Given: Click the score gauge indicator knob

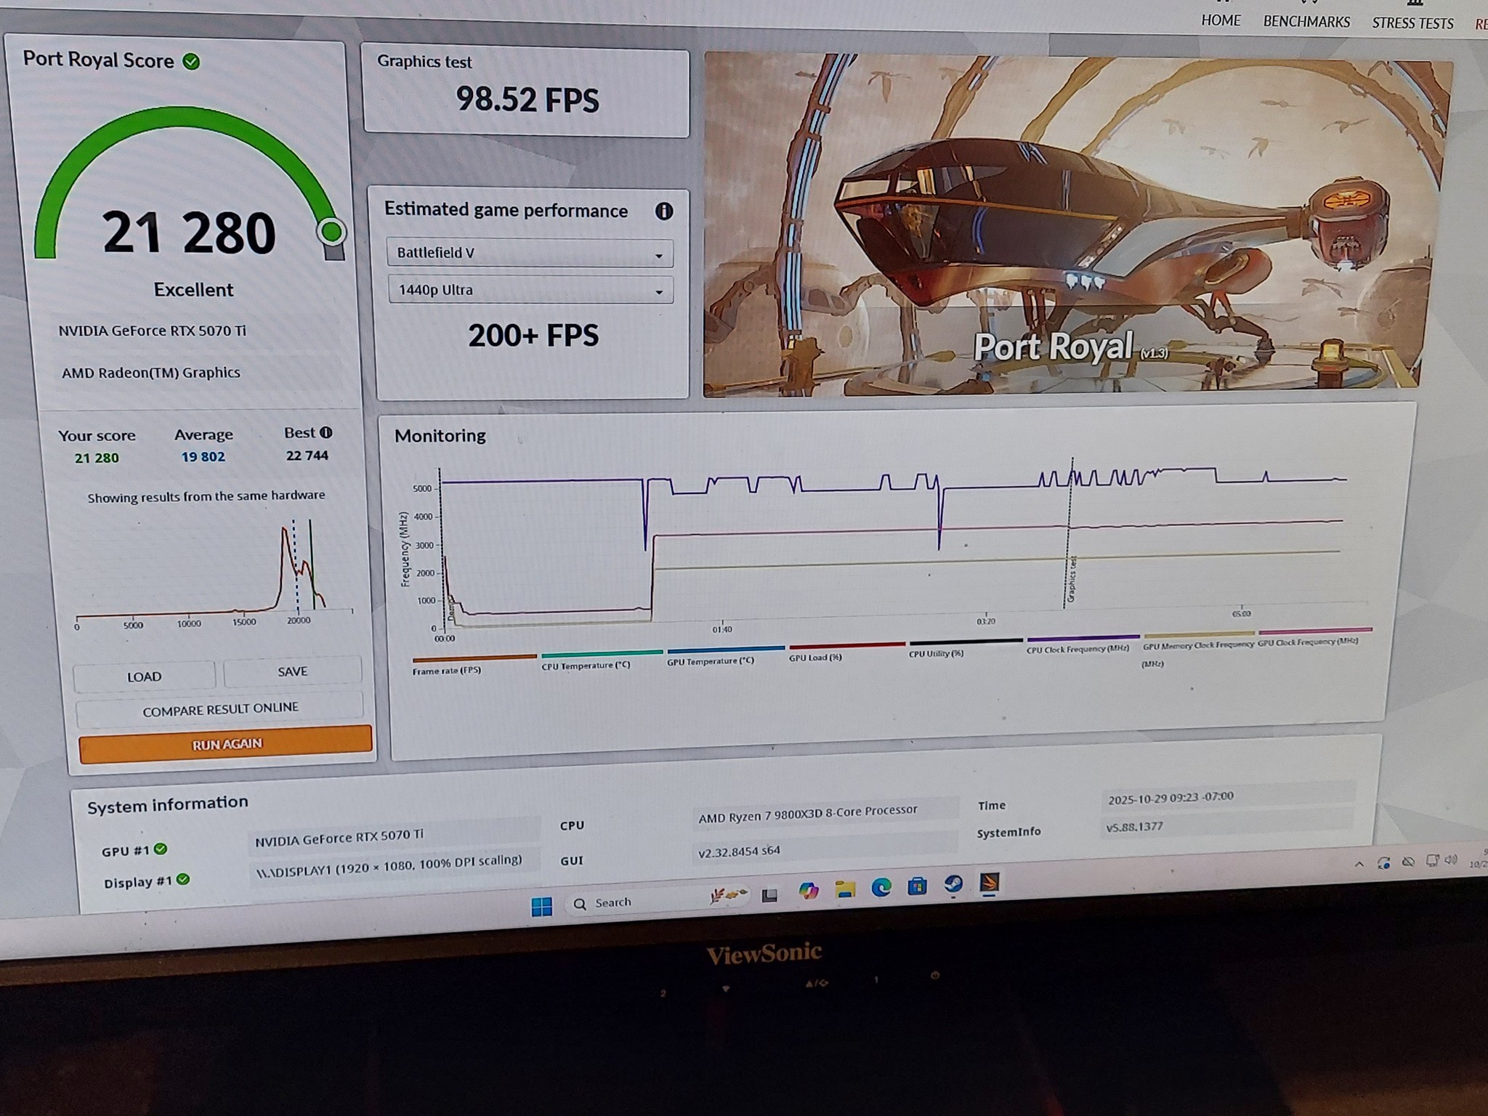Looking at the screenshot, I should point(331,232).
